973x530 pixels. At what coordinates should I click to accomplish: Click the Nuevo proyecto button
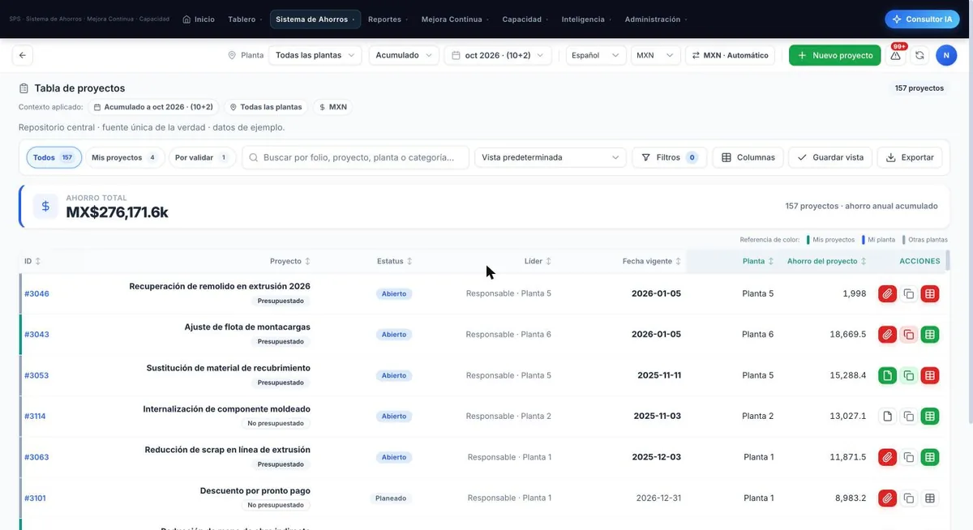tap(834, 55)
